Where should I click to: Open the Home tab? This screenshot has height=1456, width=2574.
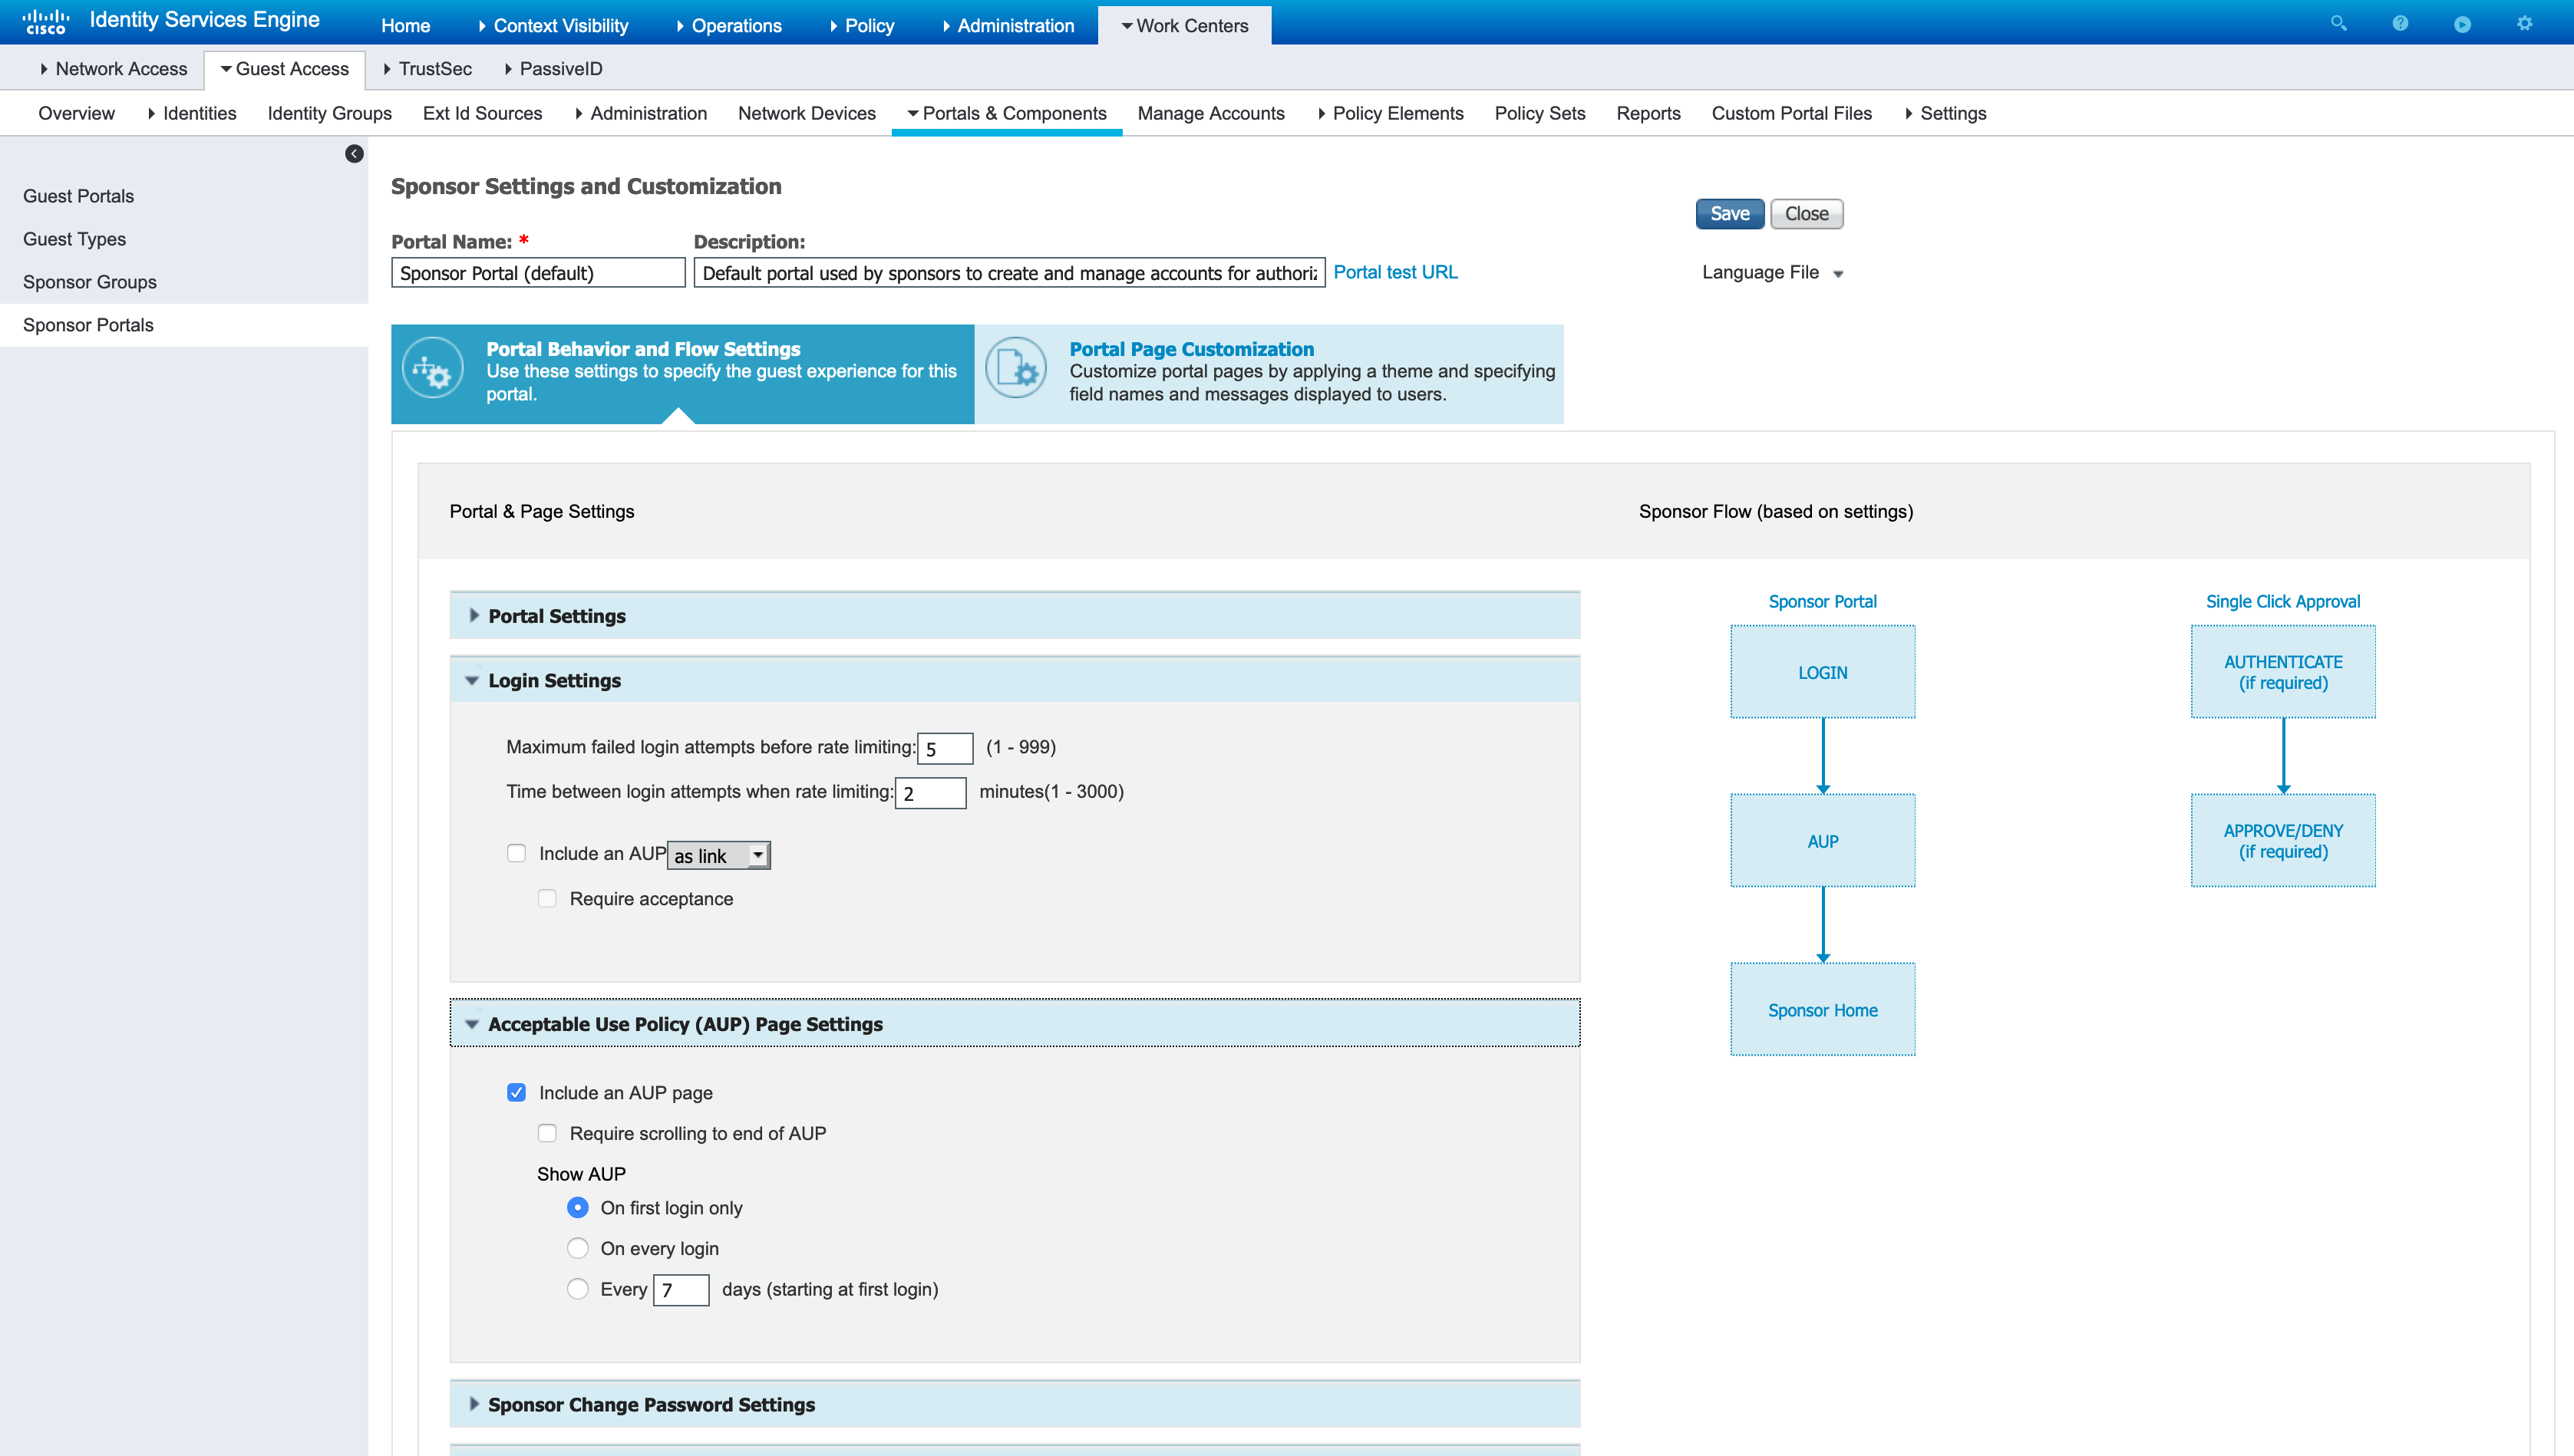405,25
